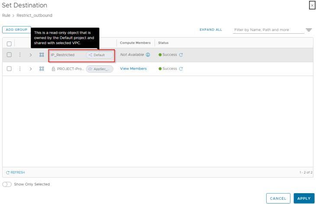Click the green status dot for PROJECT-Pro

point(160,69)
